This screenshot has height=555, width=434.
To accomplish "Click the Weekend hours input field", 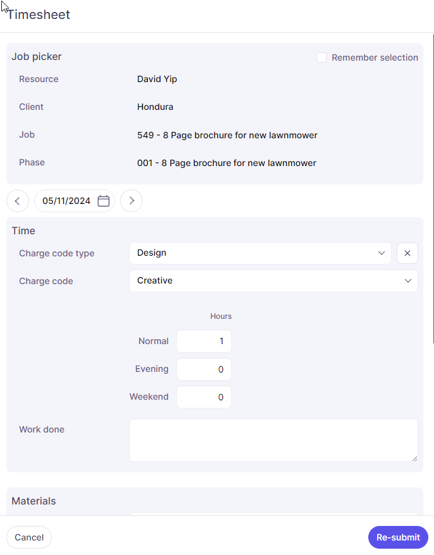I will [203, 397].
